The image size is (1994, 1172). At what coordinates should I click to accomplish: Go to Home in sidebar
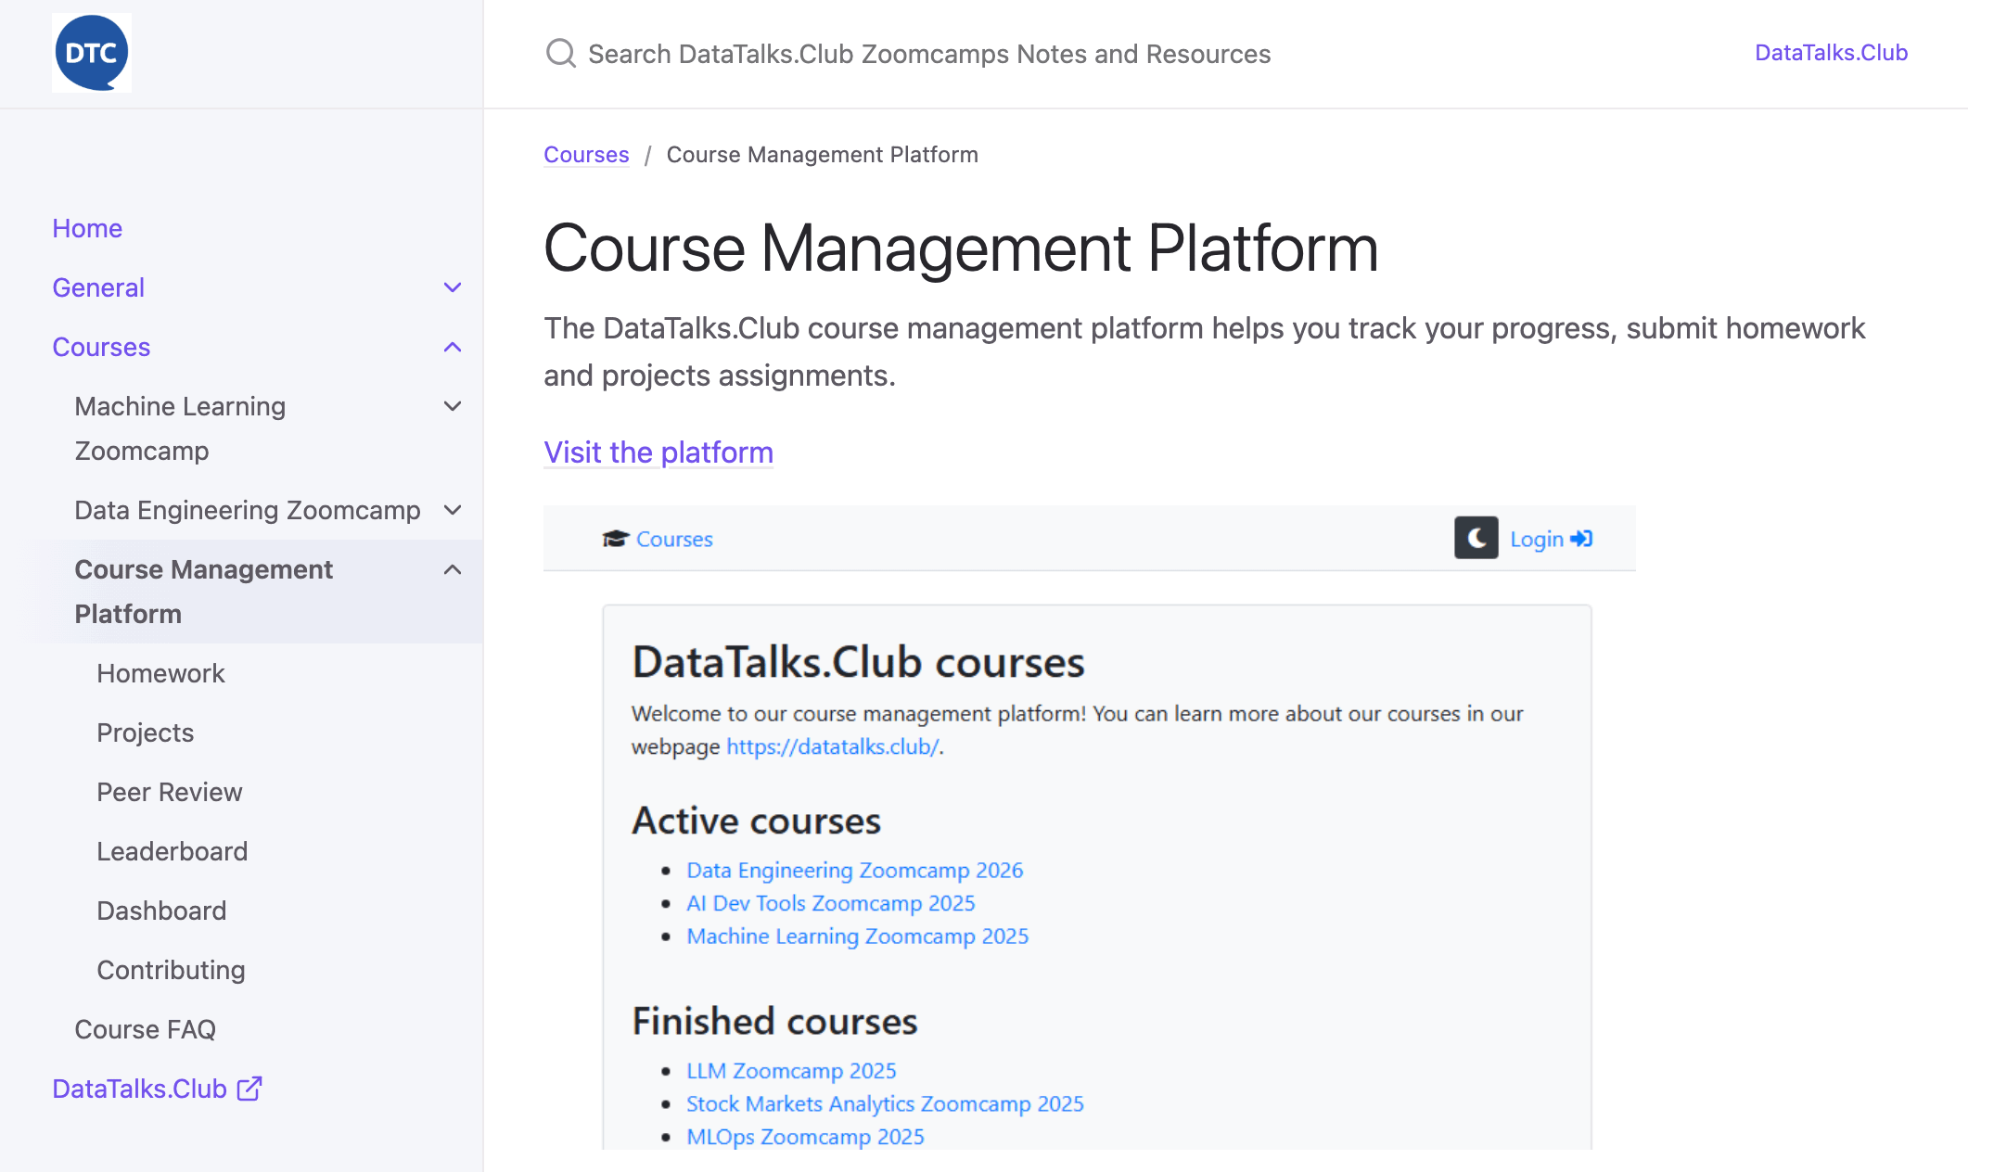87,228
